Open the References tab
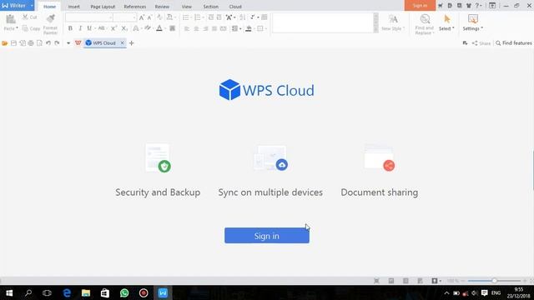This screenshot has height=300, width=534. pos(135,7)
